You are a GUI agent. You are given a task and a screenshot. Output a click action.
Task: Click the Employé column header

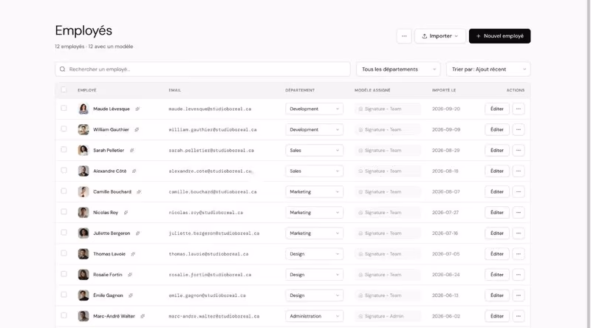pyautogui.click(x=87, y=90)
